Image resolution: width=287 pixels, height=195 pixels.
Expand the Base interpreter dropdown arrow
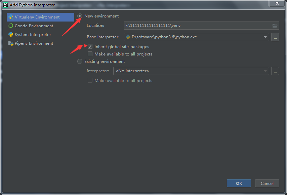point(265,37)
